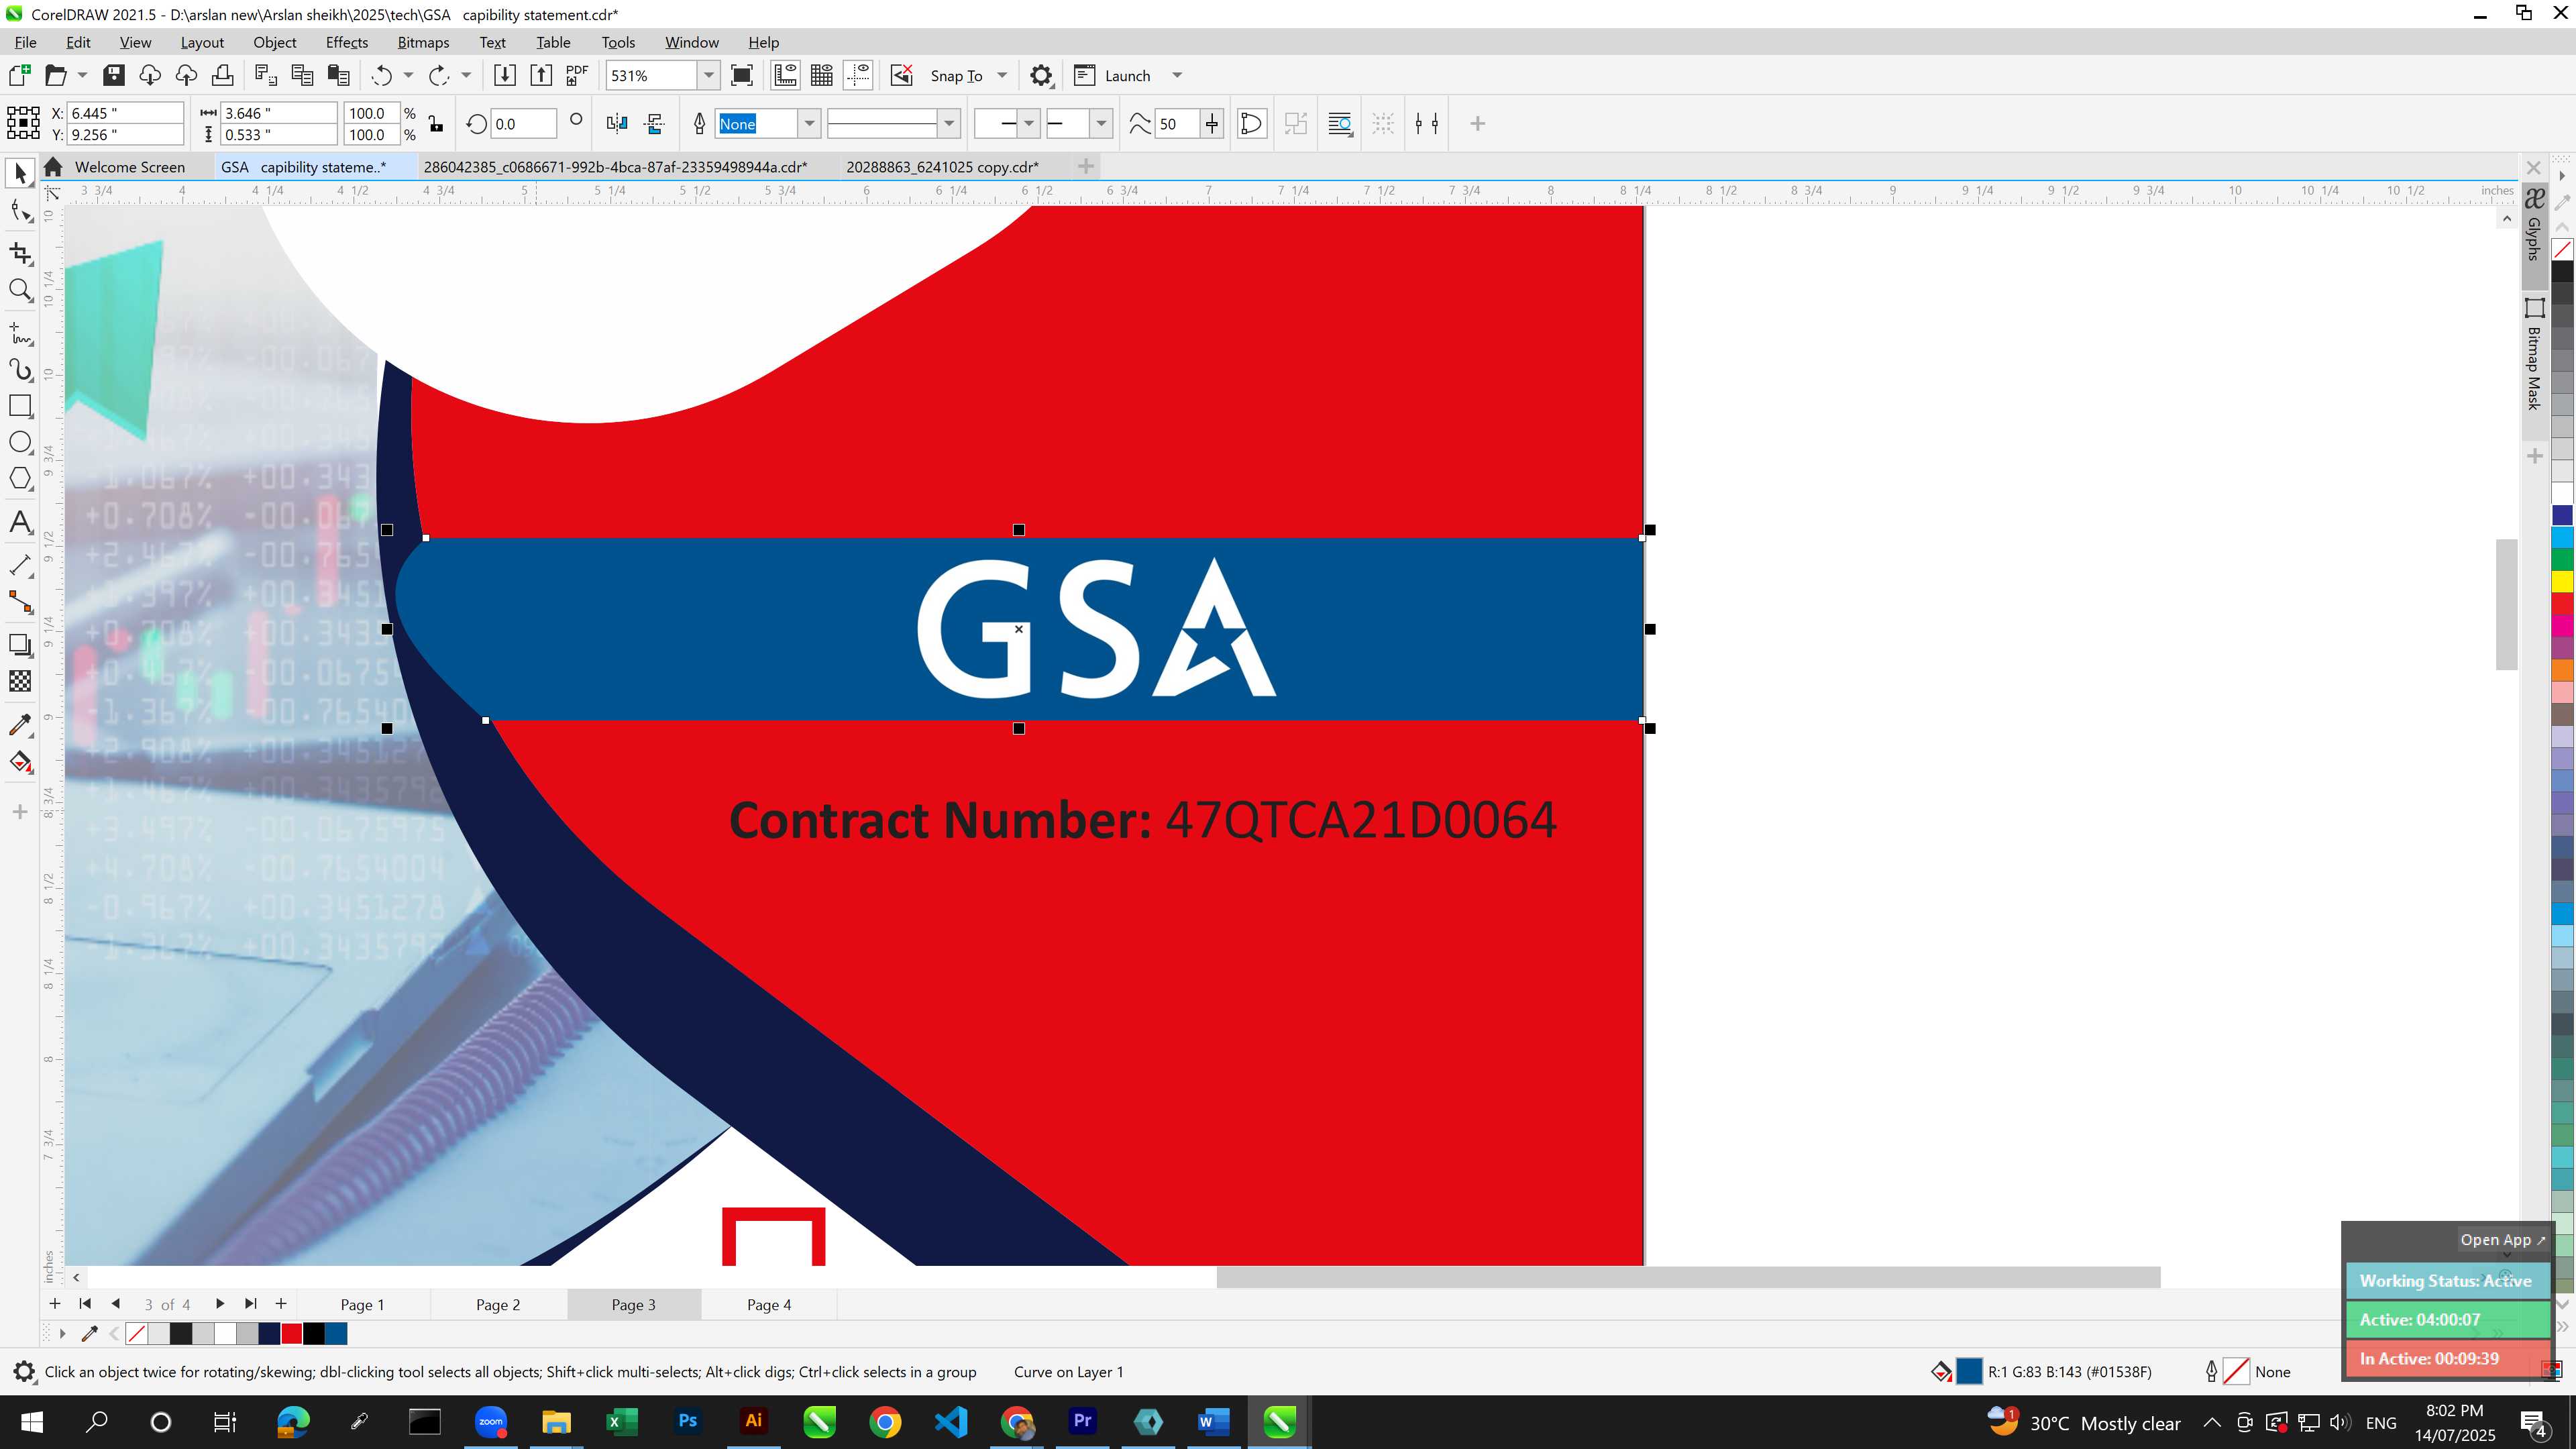Open the start arrowhead dropdown
Image resolution: width=2576 pixels, height=1449 pixels.
pyautogui.click(x=1028, y=124)
